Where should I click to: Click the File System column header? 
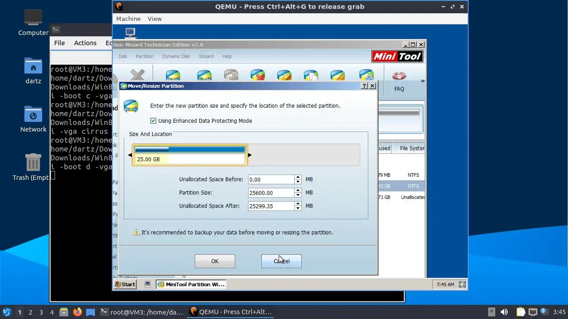click(x=409, y=148)
